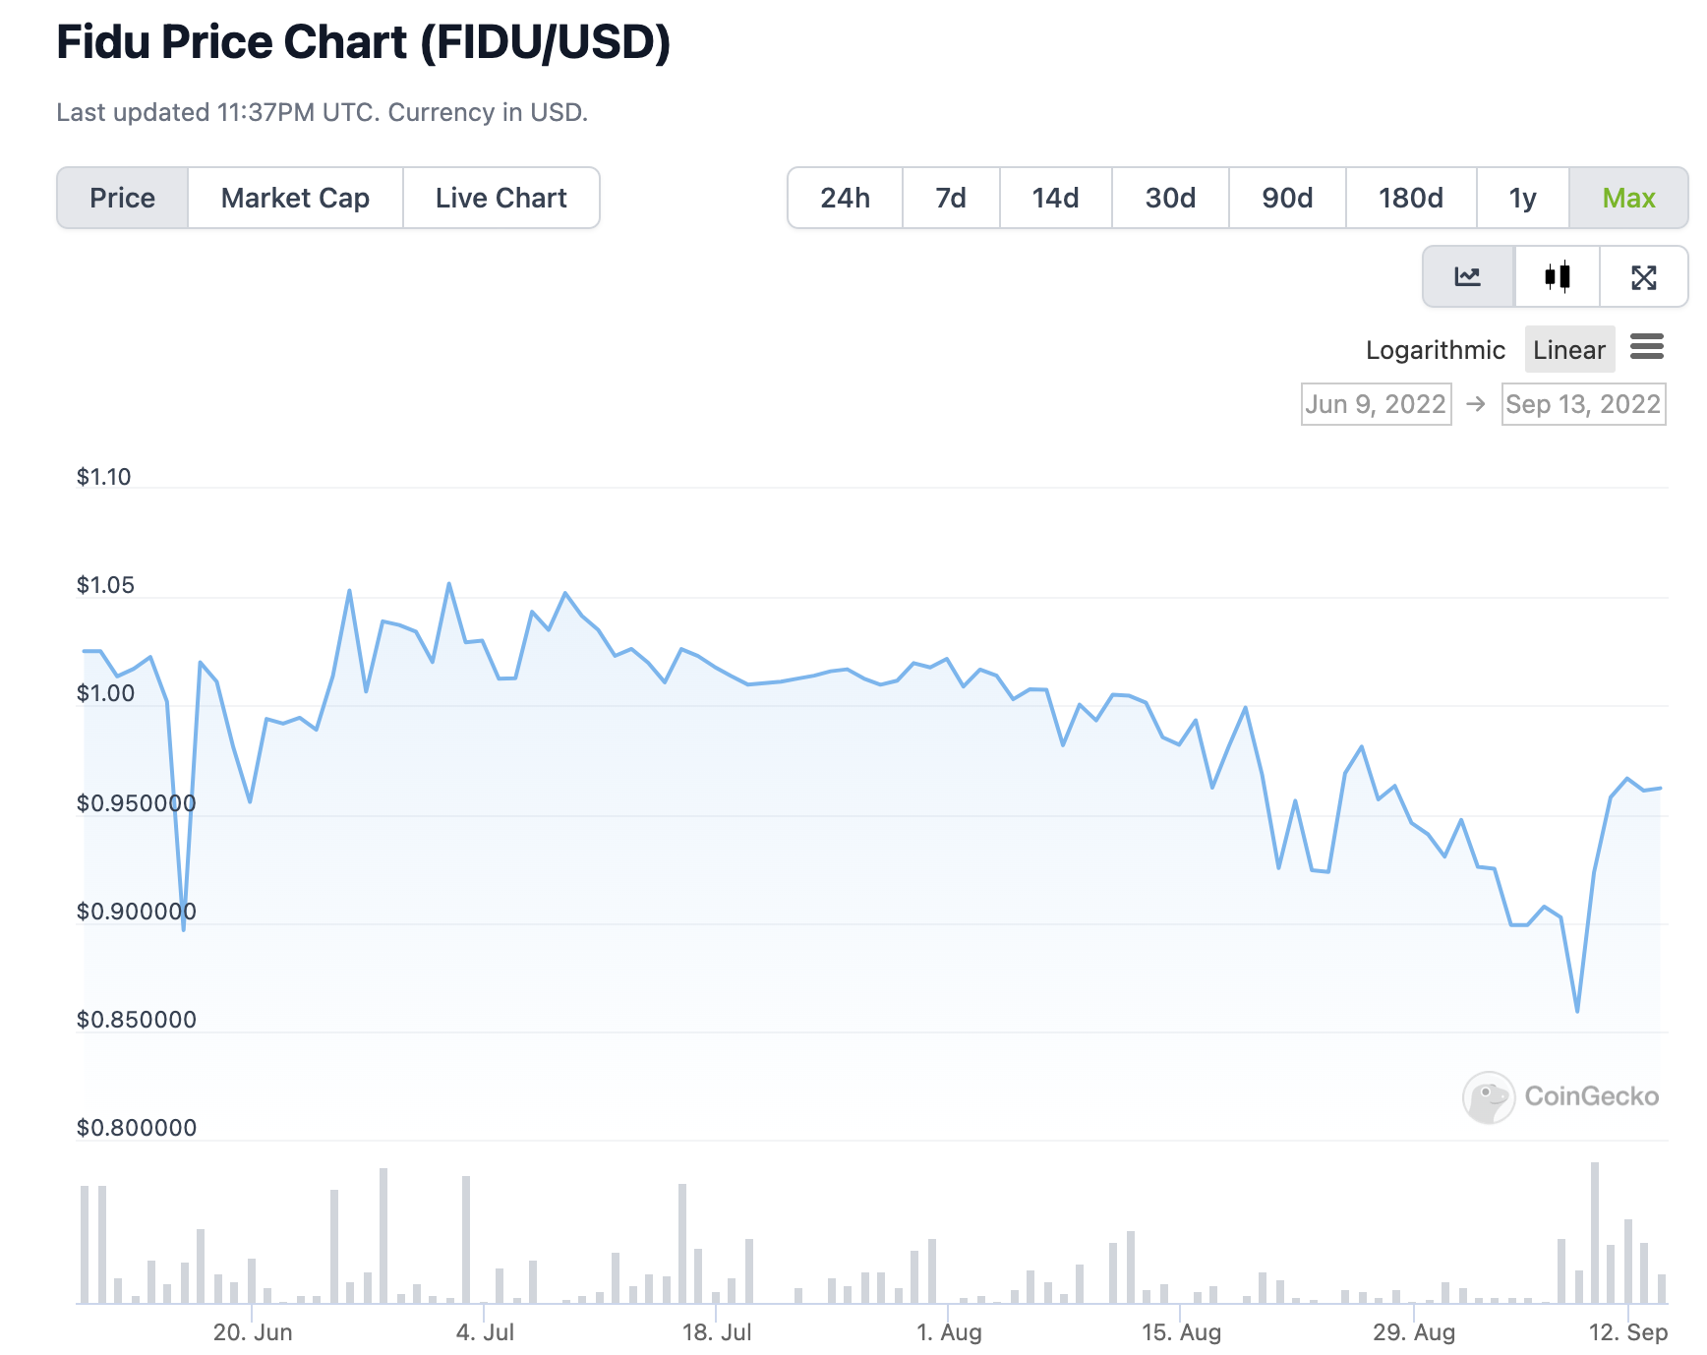The image size is (1707, 1355).
Task: Enable Logarithmic scale
Action: (x=1435, y=350)
